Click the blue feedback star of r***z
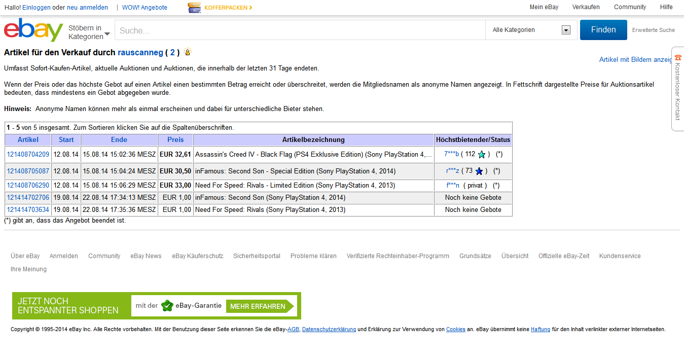 479,171
